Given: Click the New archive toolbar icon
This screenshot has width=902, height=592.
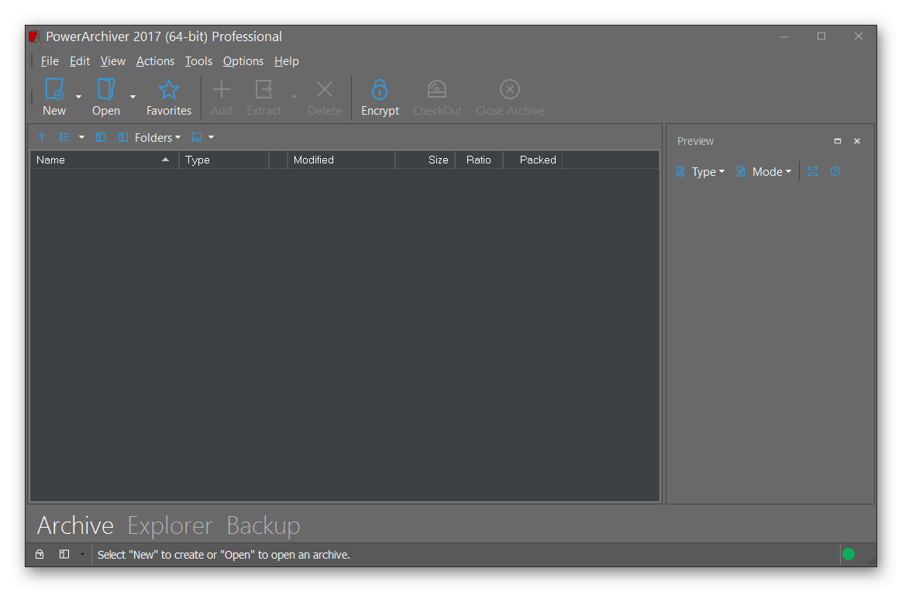Looking at the screenshot, I should tap(54, 90).
